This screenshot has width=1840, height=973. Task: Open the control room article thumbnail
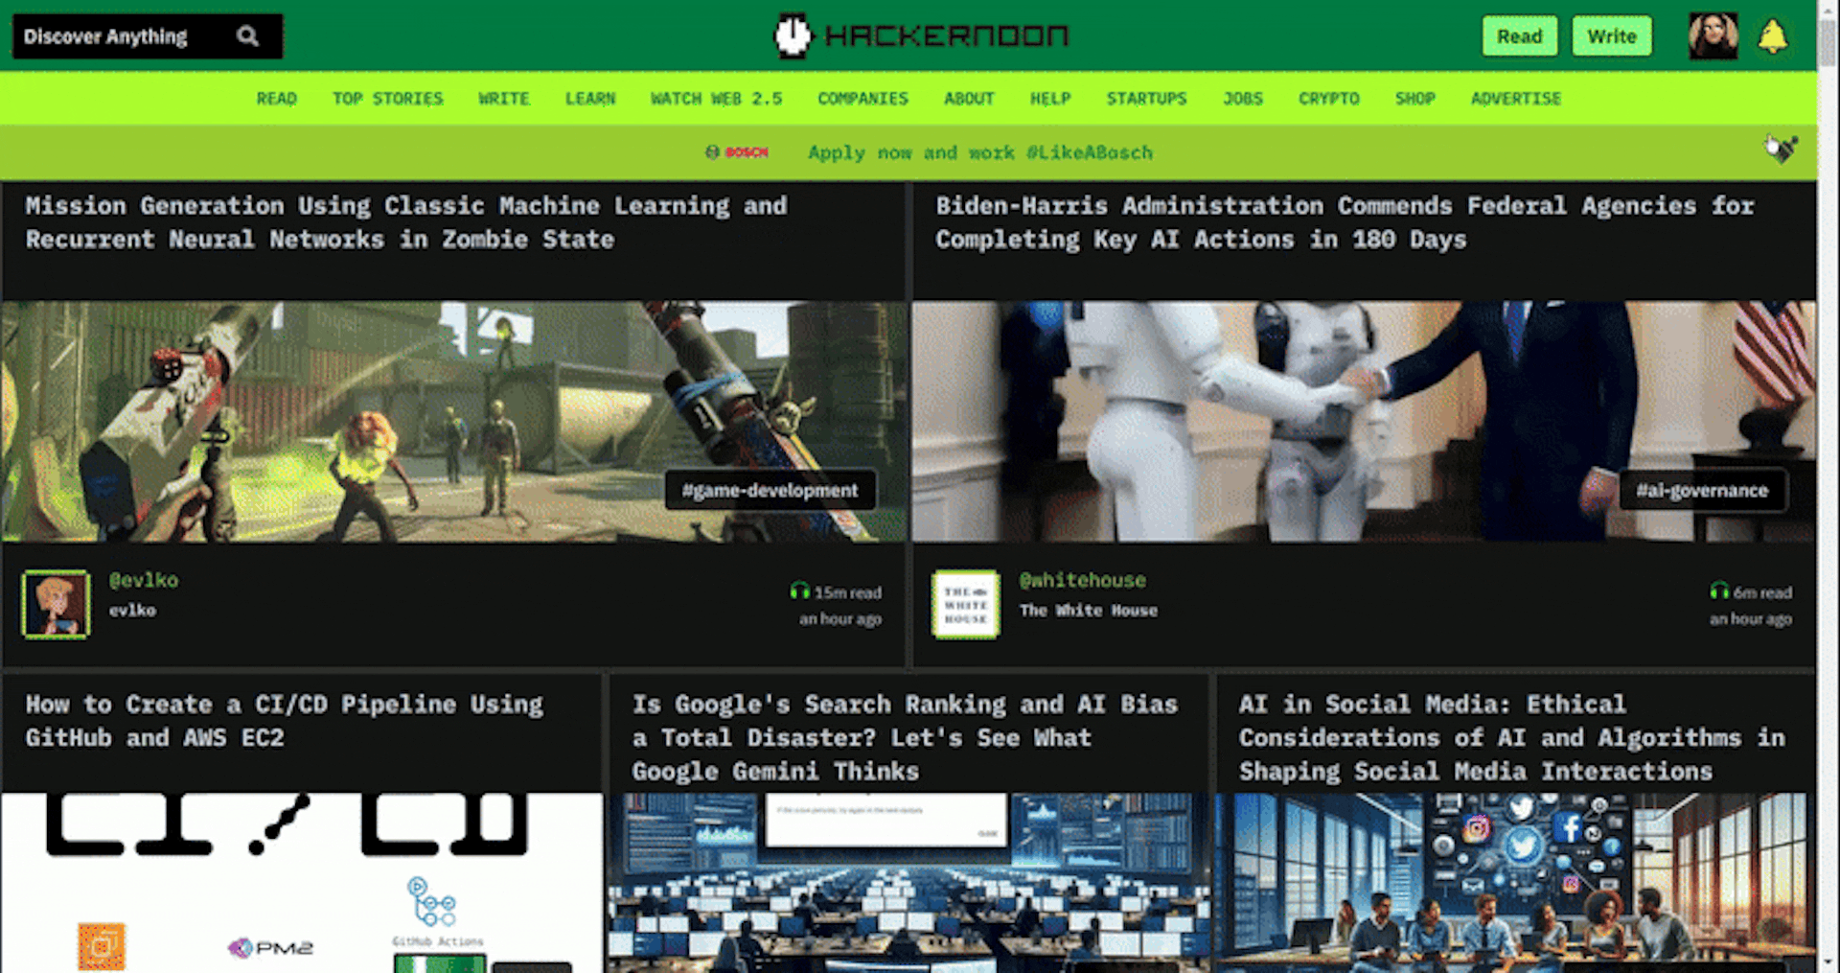tap(908, 882)
